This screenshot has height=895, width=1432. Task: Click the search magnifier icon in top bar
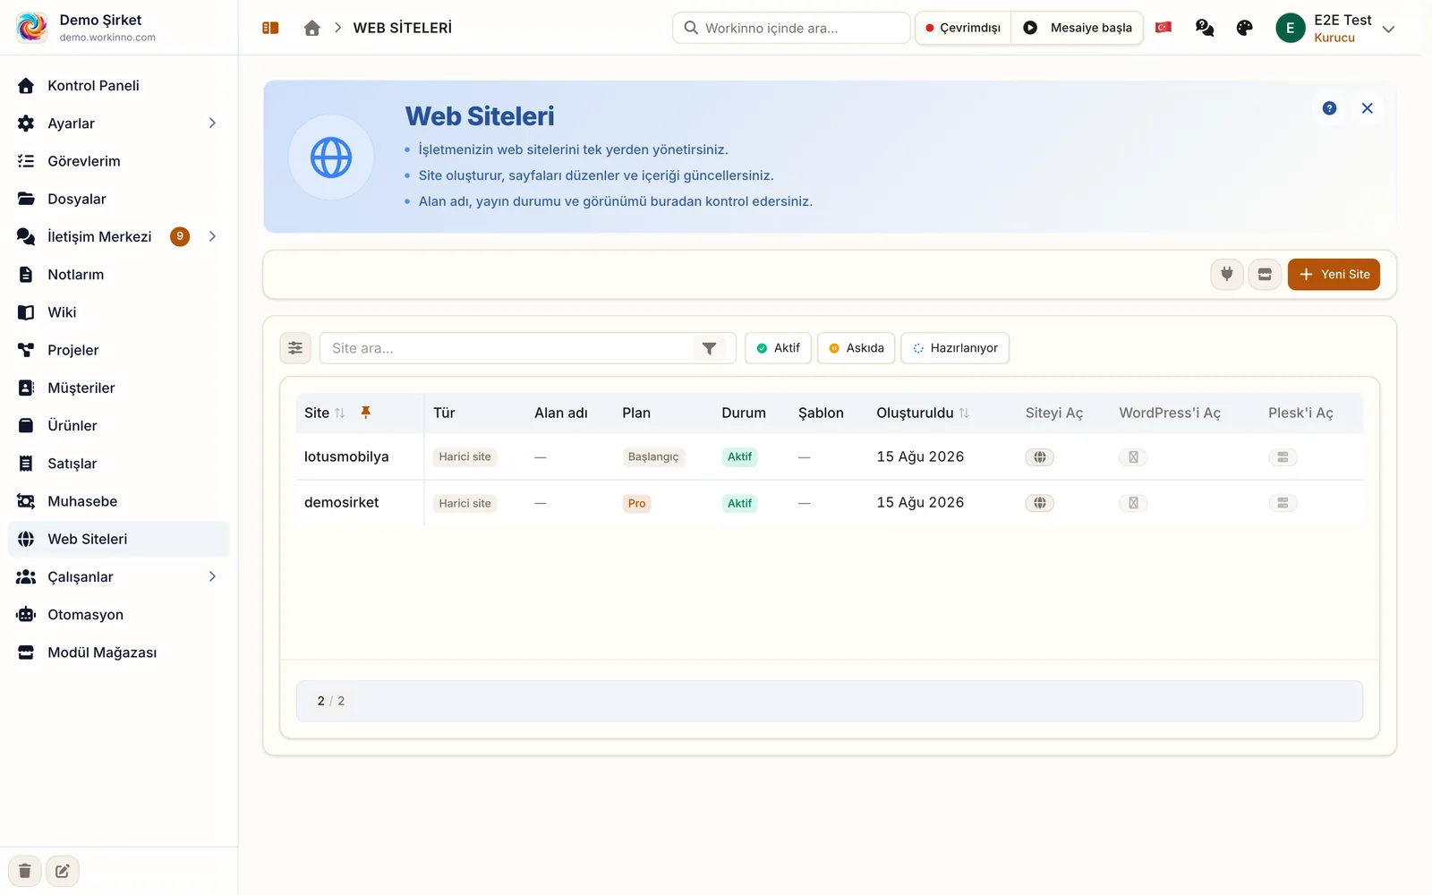click(x=691, y=28)
